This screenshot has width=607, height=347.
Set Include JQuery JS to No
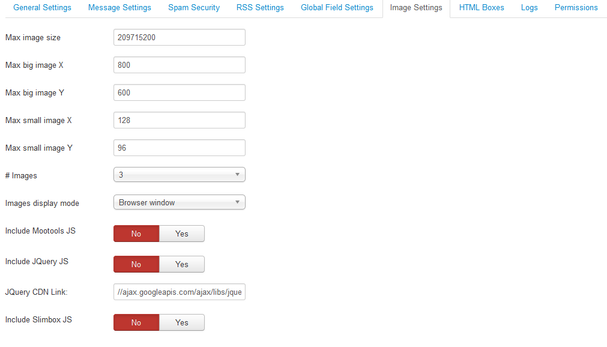click(x=136, y=264)
